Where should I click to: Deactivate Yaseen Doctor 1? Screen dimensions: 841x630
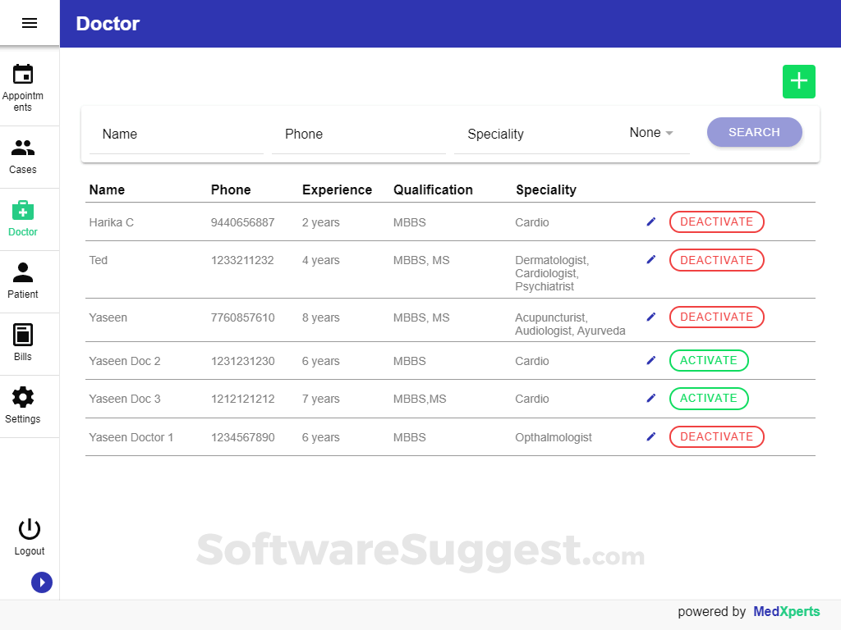click(716, 436)
